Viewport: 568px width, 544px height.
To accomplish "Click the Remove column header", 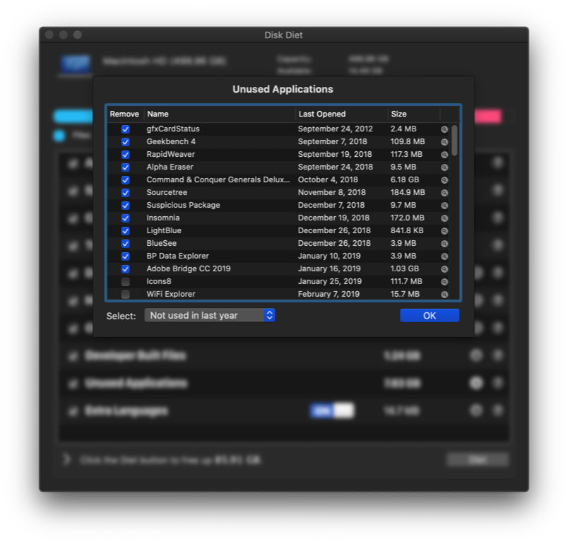I will (124, 114).
